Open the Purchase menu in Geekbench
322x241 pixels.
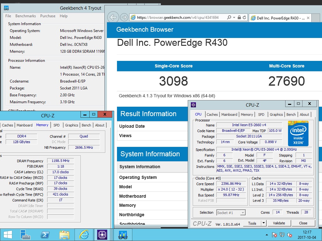pyautogui.click(x=48, y=16)
